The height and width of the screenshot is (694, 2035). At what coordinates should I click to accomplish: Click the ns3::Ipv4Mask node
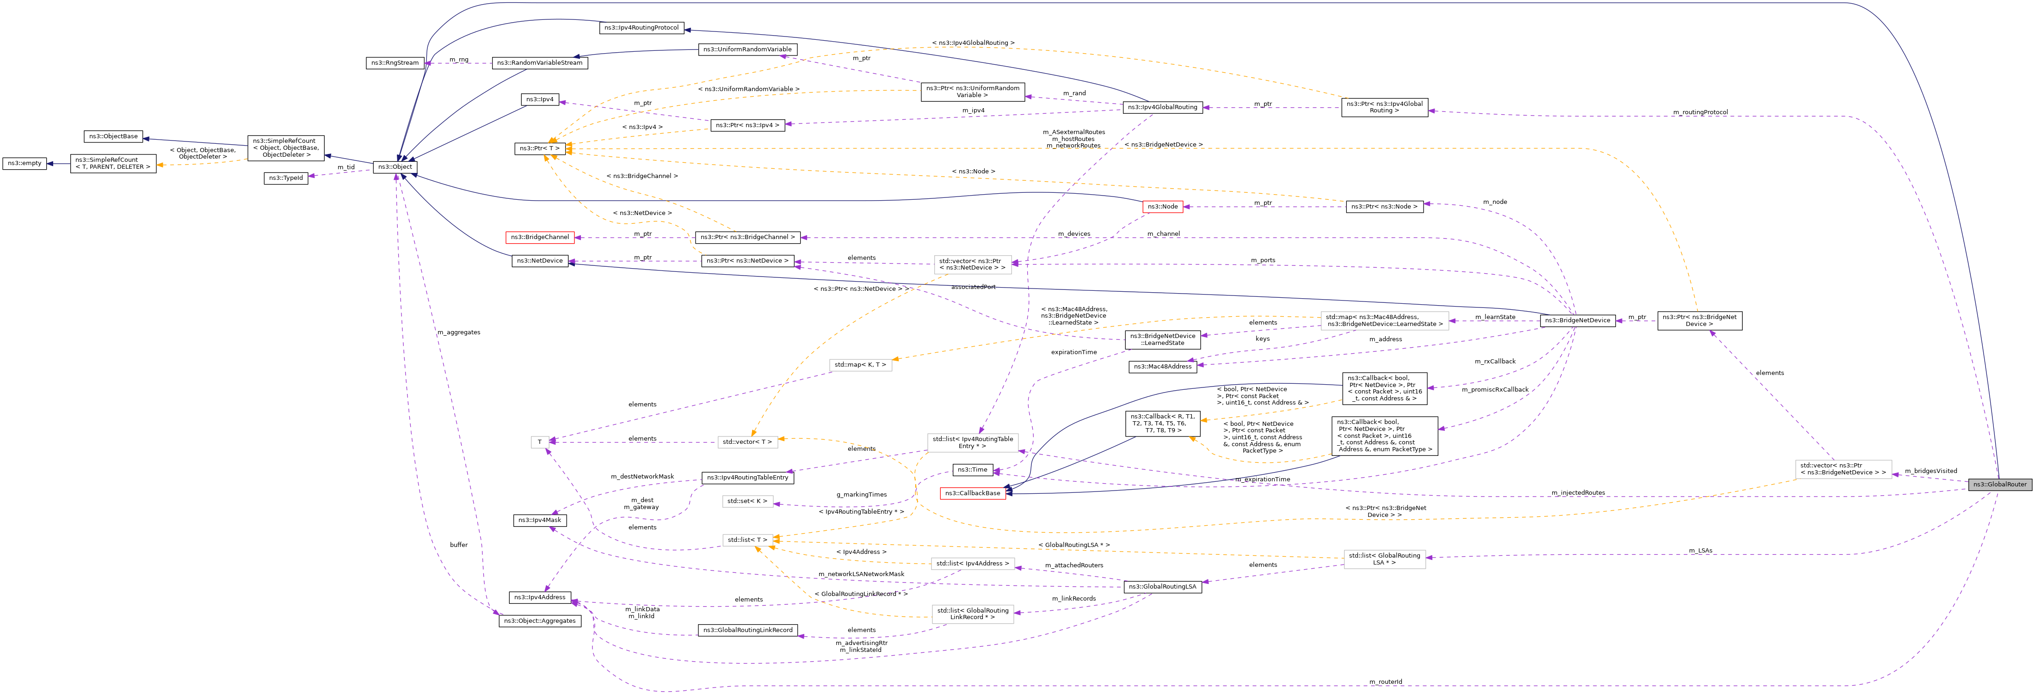540,520
